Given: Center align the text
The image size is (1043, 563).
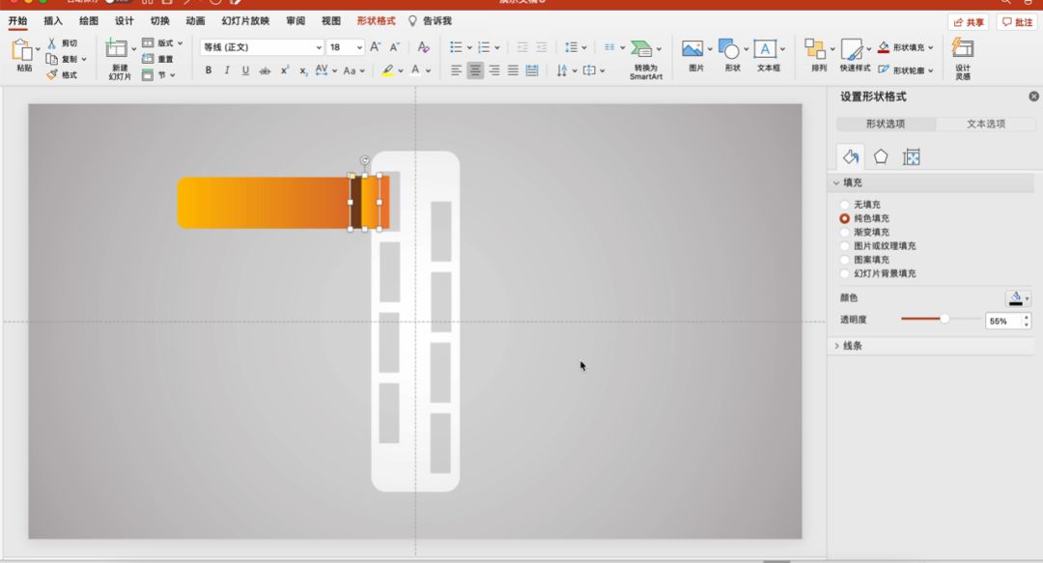Looking at the screenshot, I should tap(475, 70).
